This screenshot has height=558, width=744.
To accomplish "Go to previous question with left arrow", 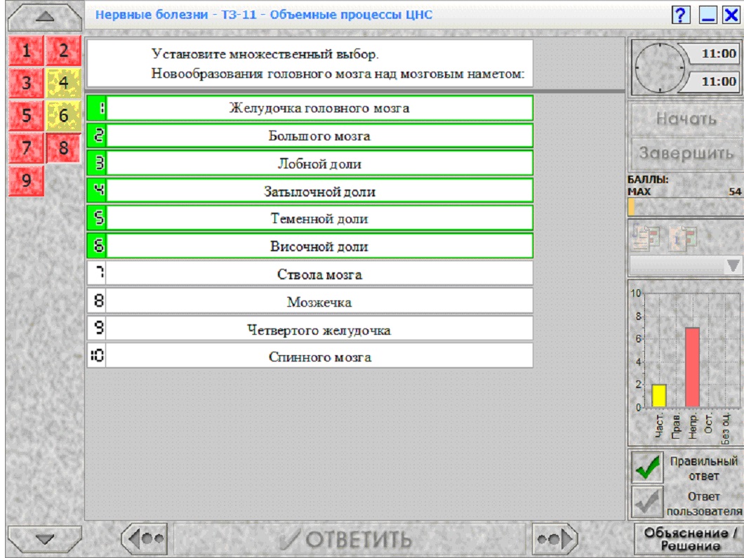I will (x=145, y=538).
